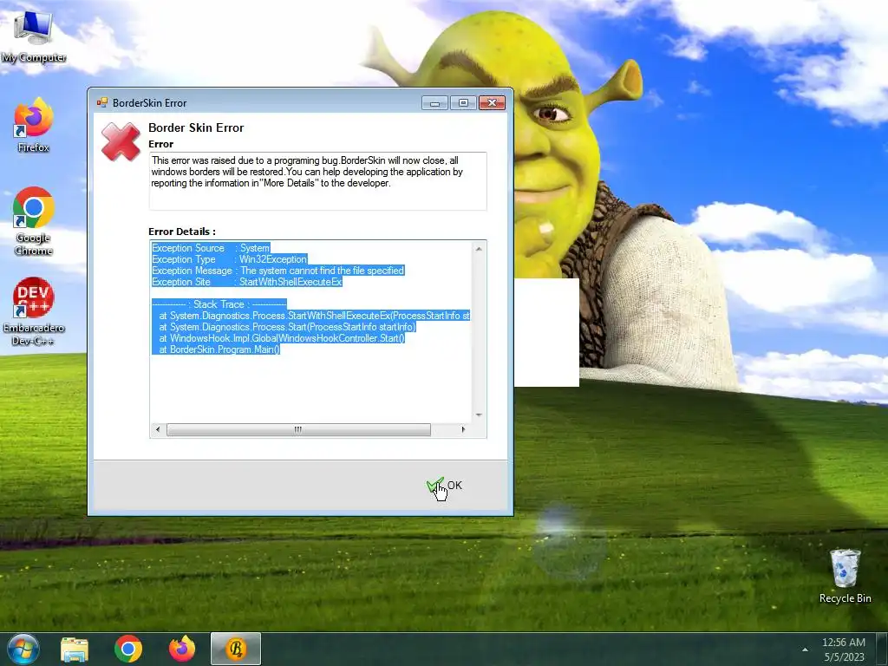The height and width of the screenshot is (666, 888).
Task: Click the GlobalWindowsHookController.Start() stack line
Action: 278,338
